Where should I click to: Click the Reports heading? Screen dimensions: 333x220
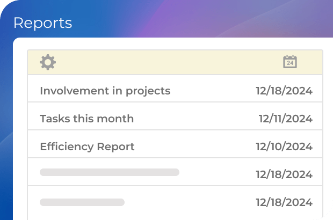[42, 23]
